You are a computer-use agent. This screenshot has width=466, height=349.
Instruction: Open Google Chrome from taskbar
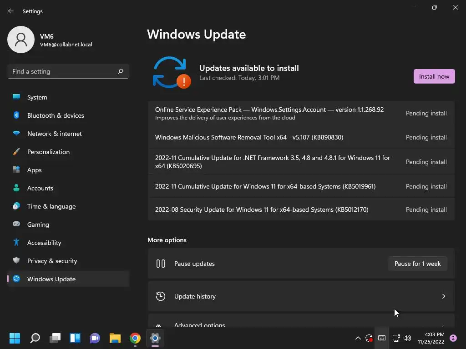click(135, 338)
